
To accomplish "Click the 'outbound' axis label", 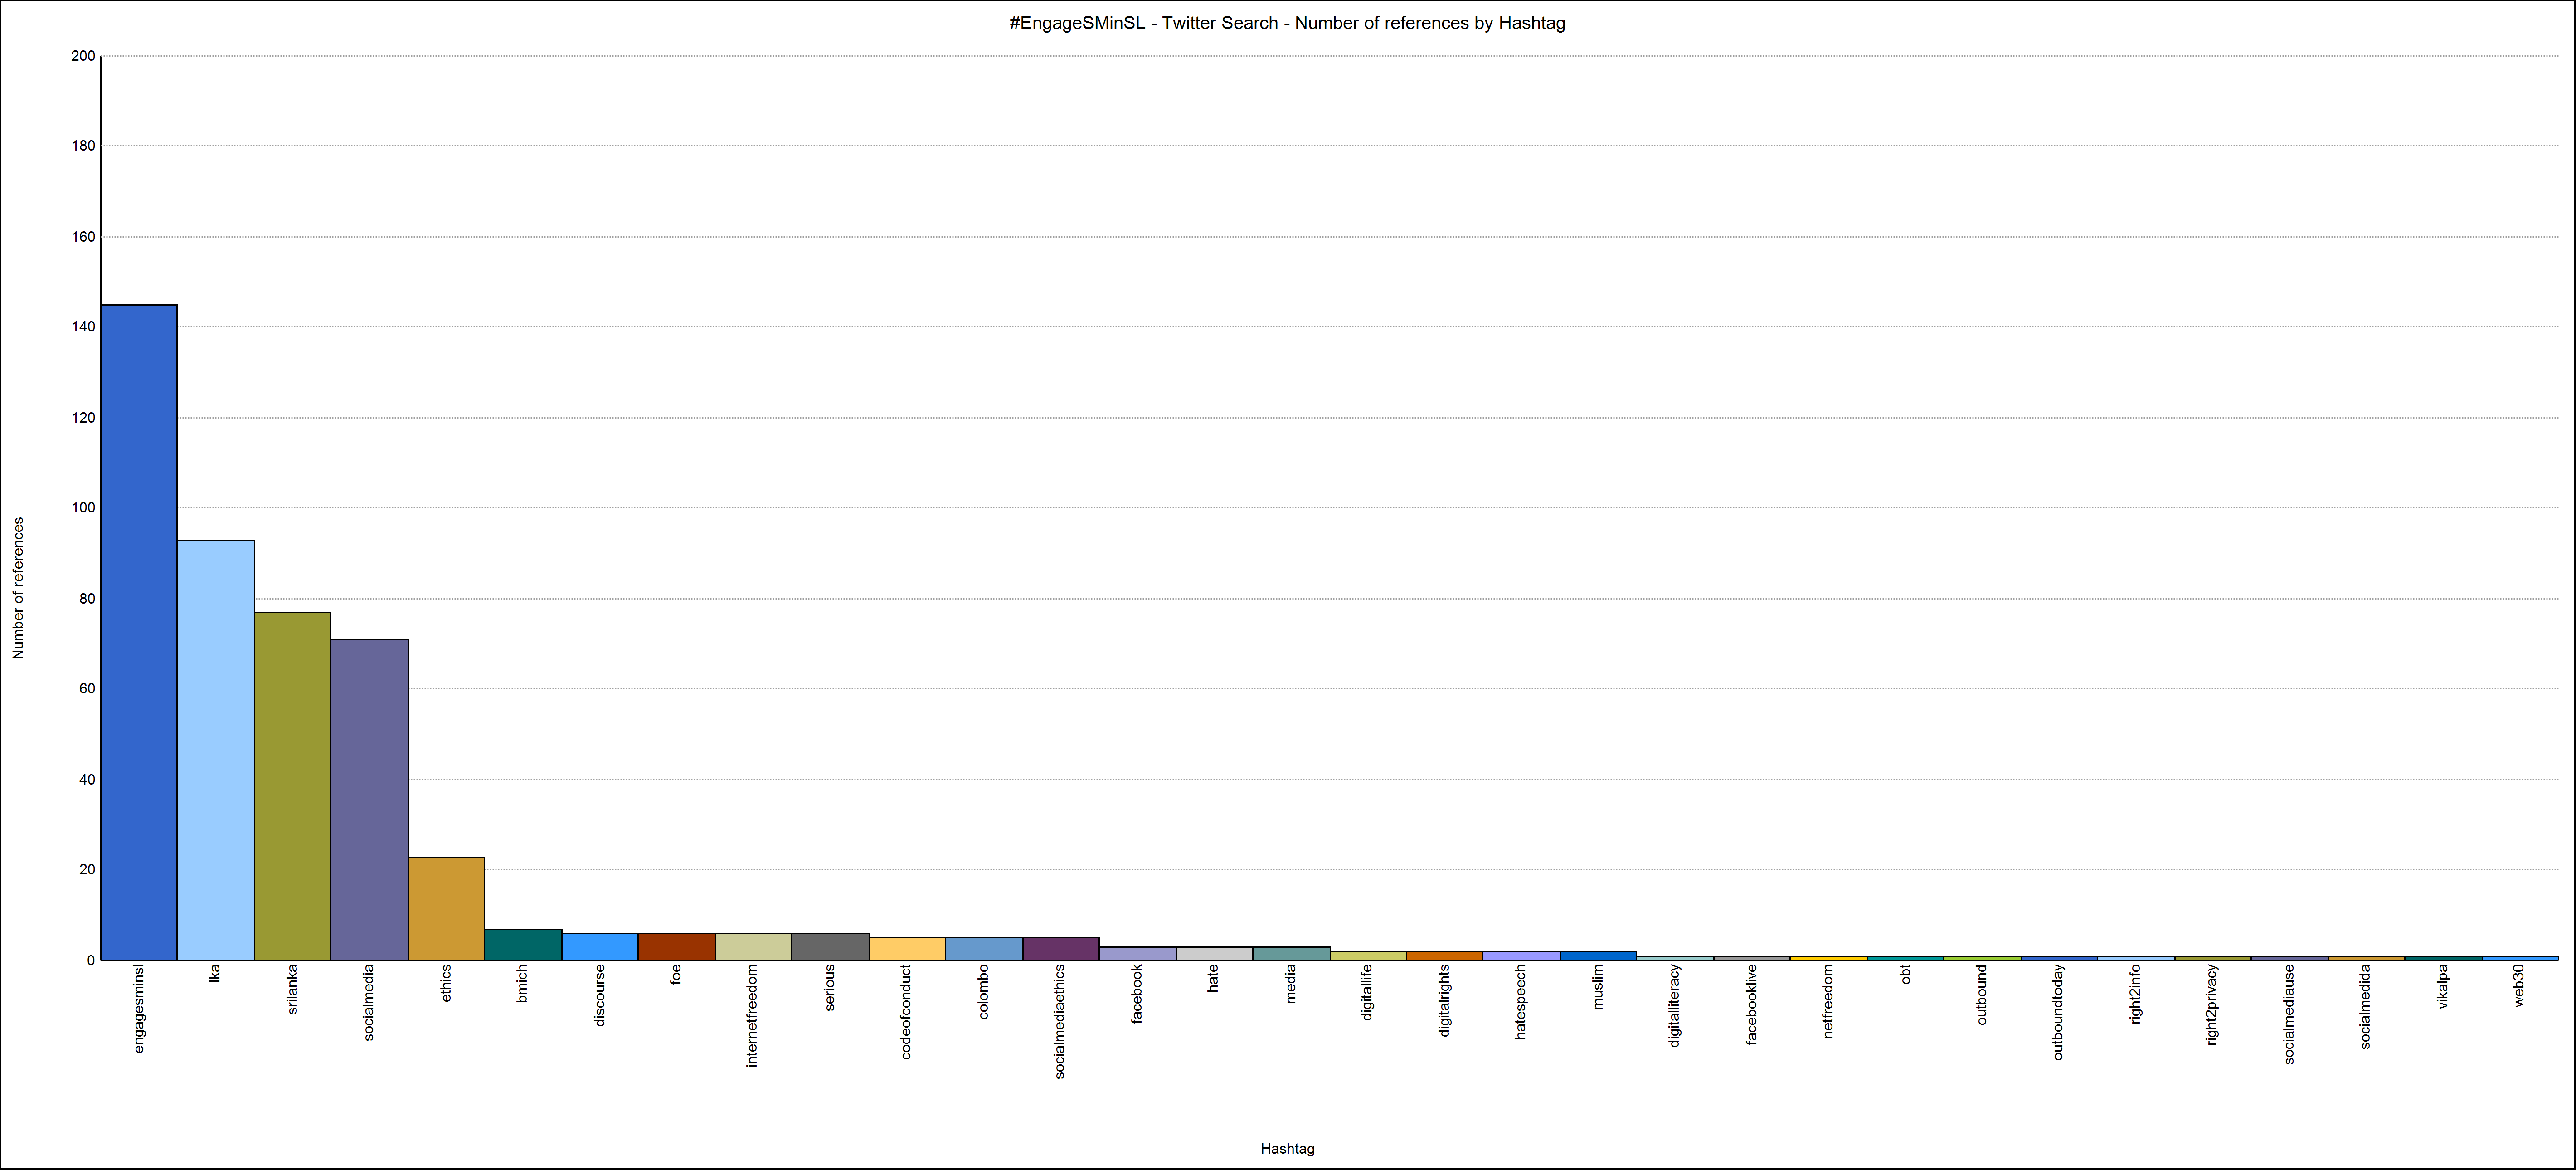I will (x=1982, y=994).
